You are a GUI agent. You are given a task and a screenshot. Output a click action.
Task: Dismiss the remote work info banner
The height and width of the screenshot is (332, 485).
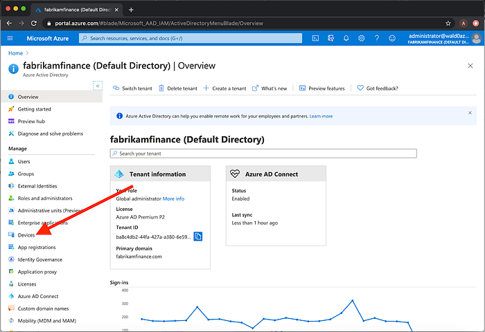pyautogui.click(x=470, y=113)
